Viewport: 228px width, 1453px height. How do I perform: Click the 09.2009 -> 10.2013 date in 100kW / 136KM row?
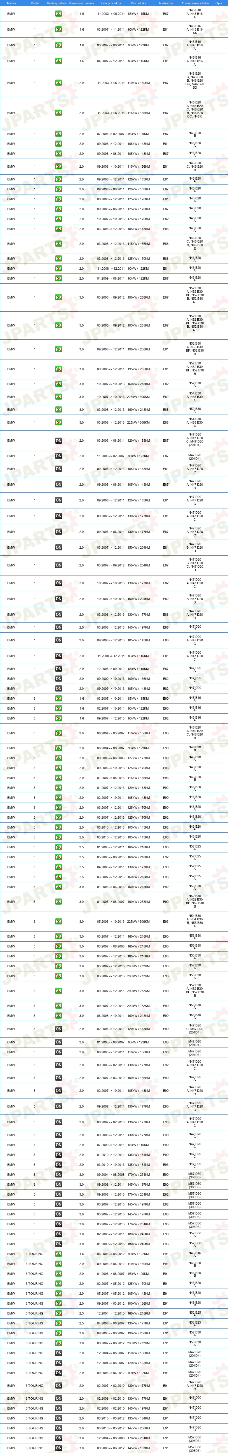pos(111,679)
